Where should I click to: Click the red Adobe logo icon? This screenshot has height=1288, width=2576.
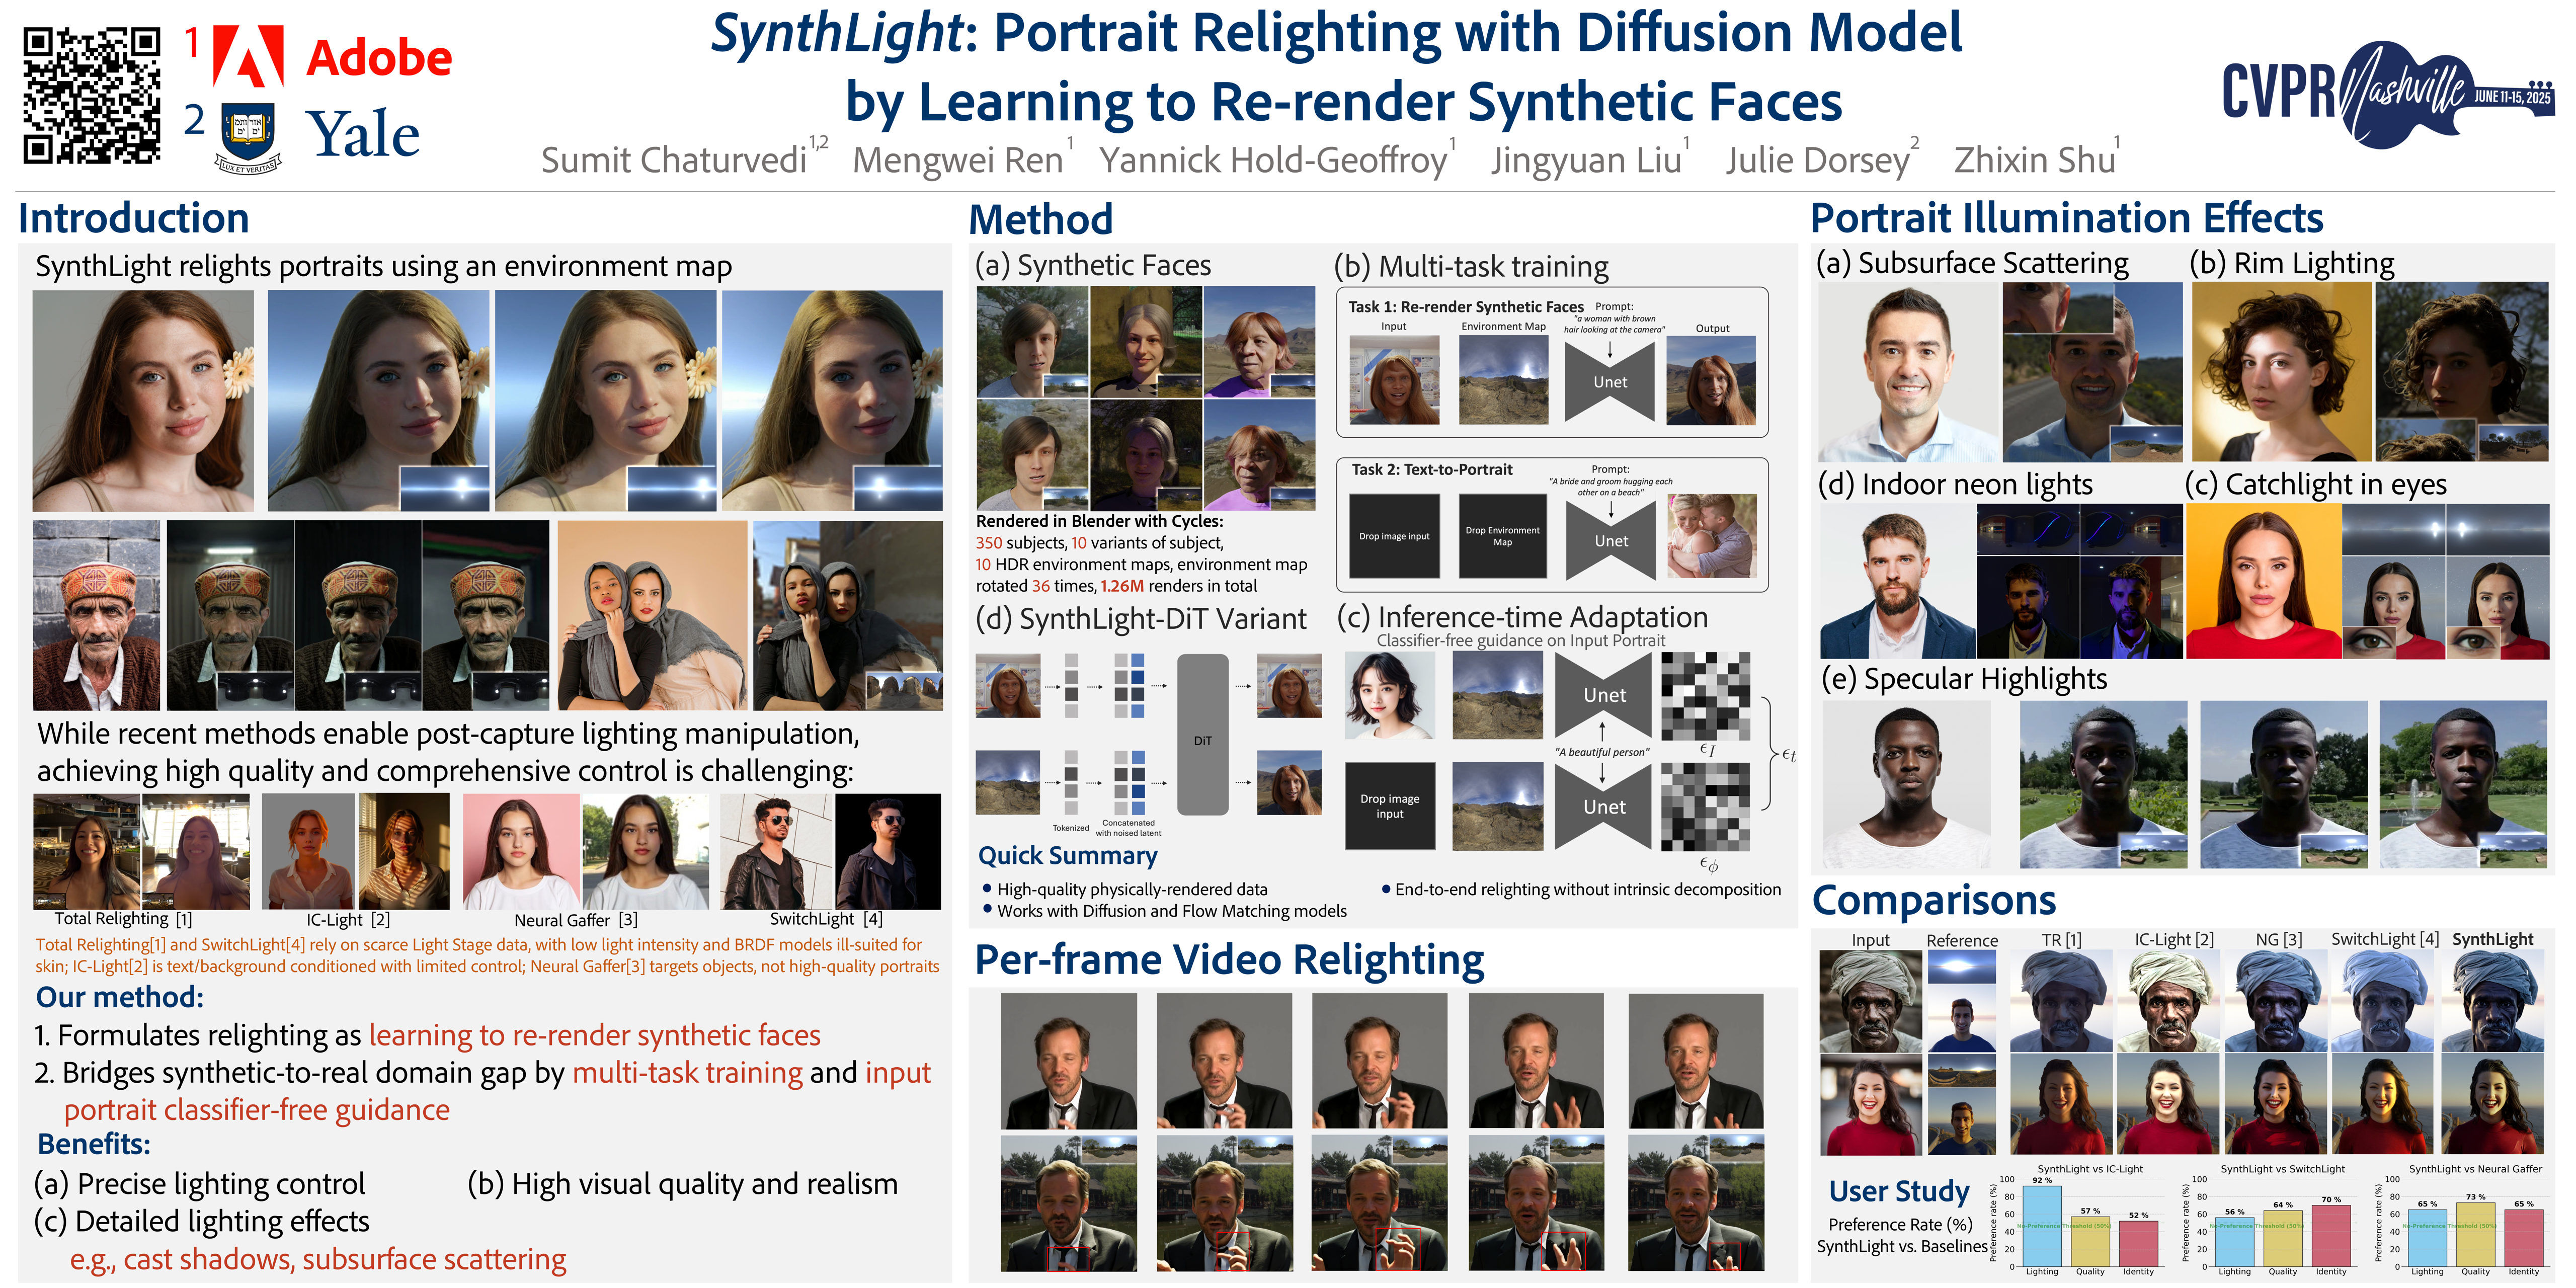[248, 57]
